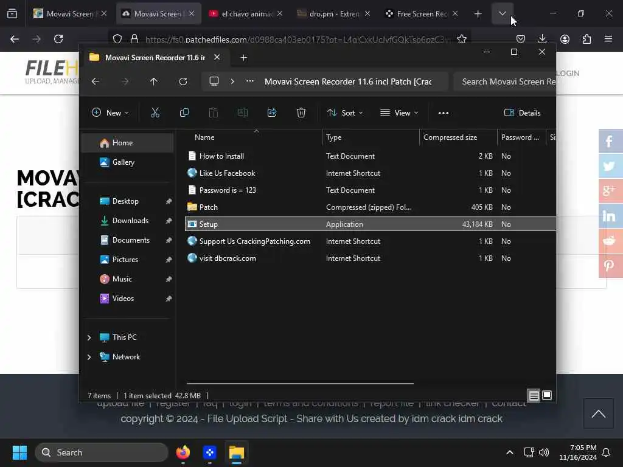Image resolution: width=623 pixels, height=467 pixels.
Task: Switch to large thumbnails view in status bar
Action: tap(547, 395)
